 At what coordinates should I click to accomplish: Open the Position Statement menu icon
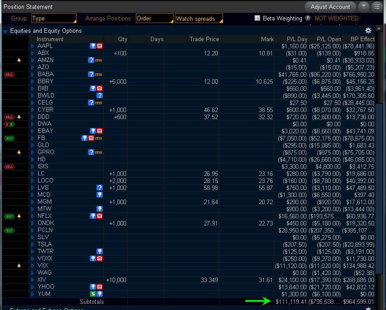[x=377, y=7]
